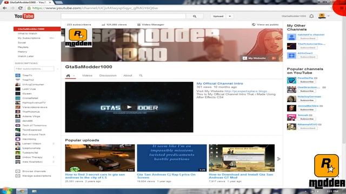This screenshot has width=346, height=194.
Task: Select Playlists in sidebar
Action: point(23,47)
